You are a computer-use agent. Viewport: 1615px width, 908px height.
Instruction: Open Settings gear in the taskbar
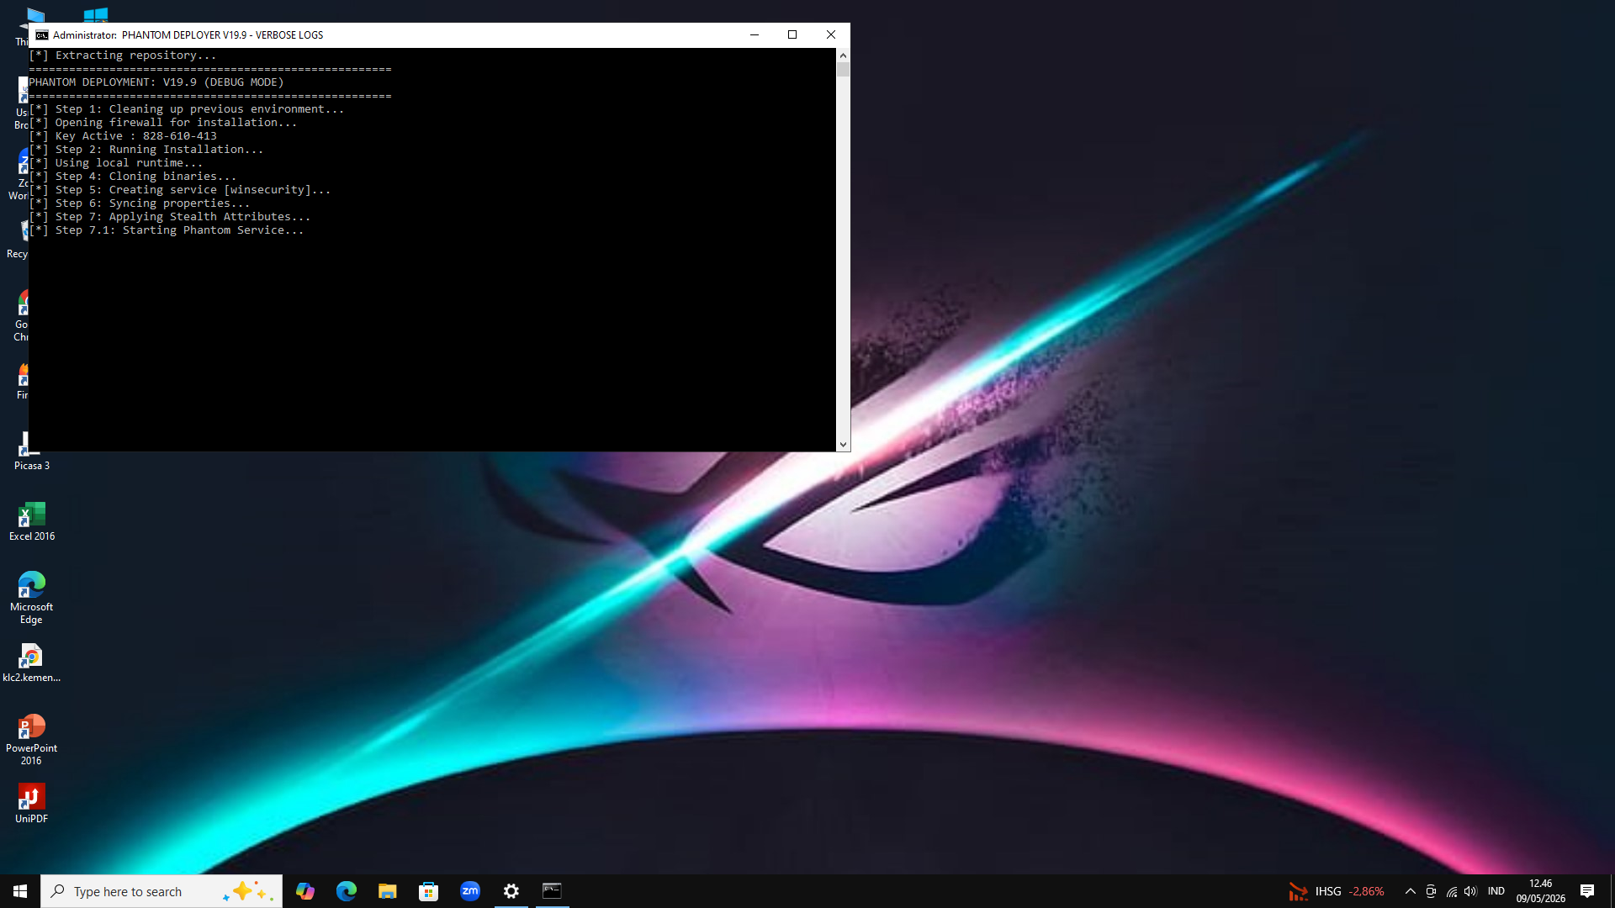coord(511,891)
